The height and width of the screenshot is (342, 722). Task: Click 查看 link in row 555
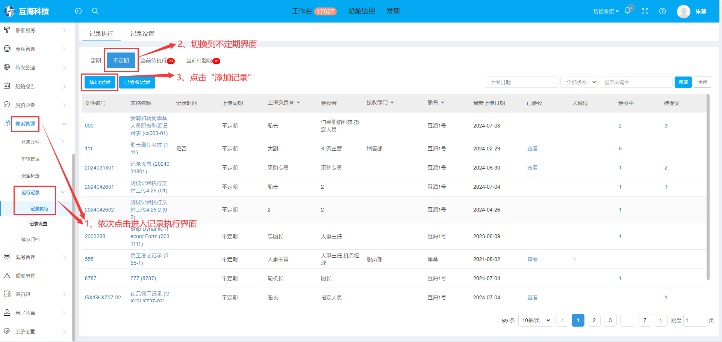[533, 259]
